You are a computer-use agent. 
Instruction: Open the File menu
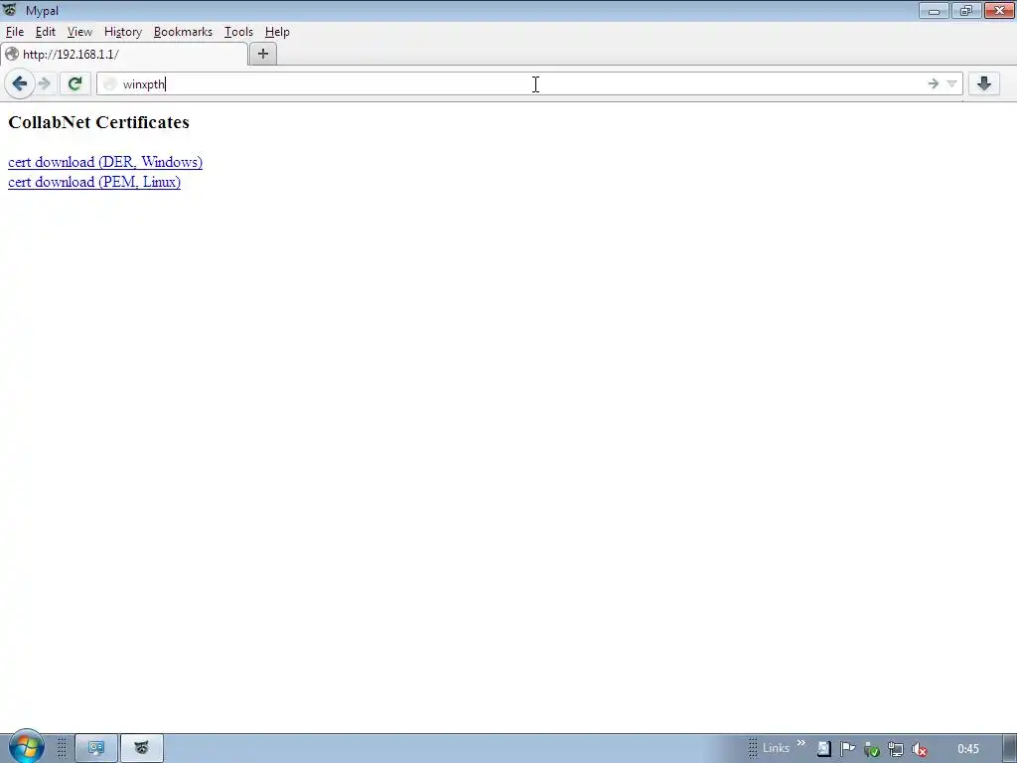coord(14,32)
